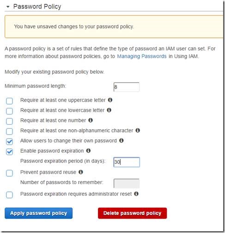Click the Minimum password length field

click(x=127, y=87)
